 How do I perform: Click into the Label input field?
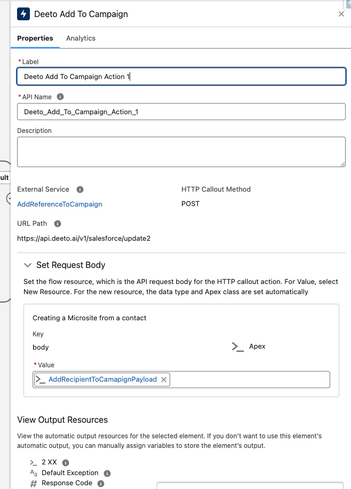coord(181,76)
